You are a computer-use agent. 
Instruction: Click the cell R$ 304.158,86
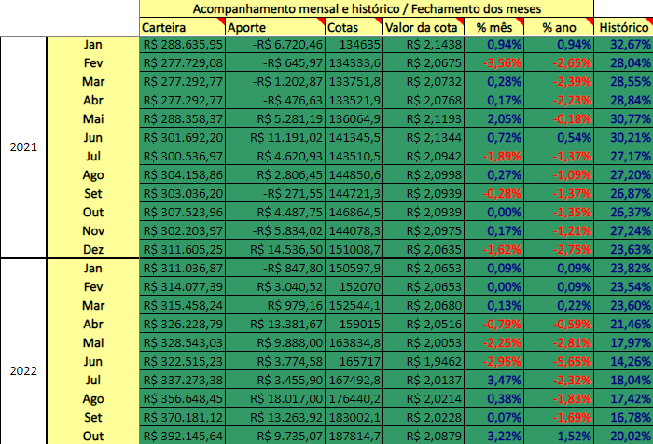click(x=183, y=175)
